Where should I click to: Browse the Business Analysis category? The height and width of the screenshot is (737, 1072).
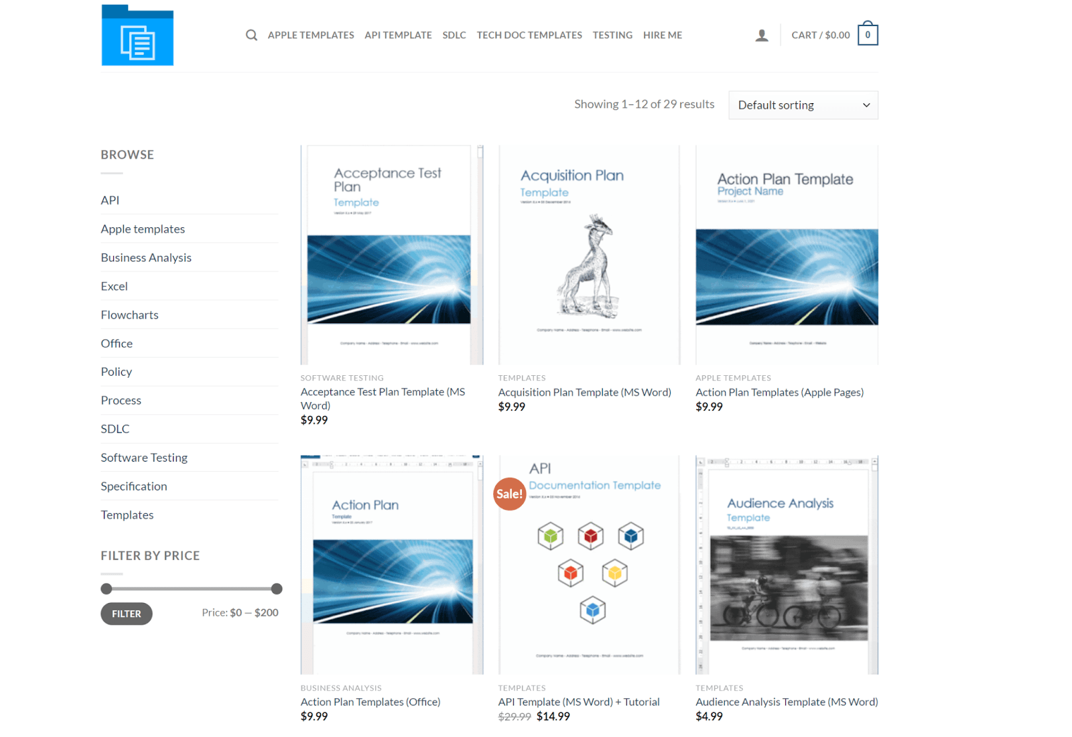146,257
